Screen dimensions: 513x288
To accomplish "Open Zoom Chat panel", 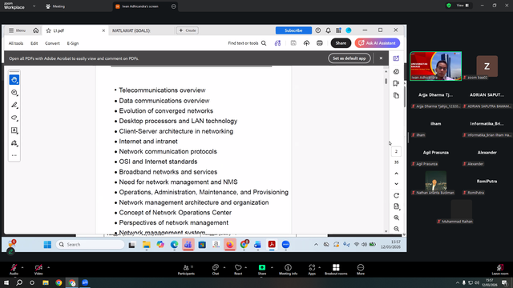I will pyautogui.click(x=216, y=270).
